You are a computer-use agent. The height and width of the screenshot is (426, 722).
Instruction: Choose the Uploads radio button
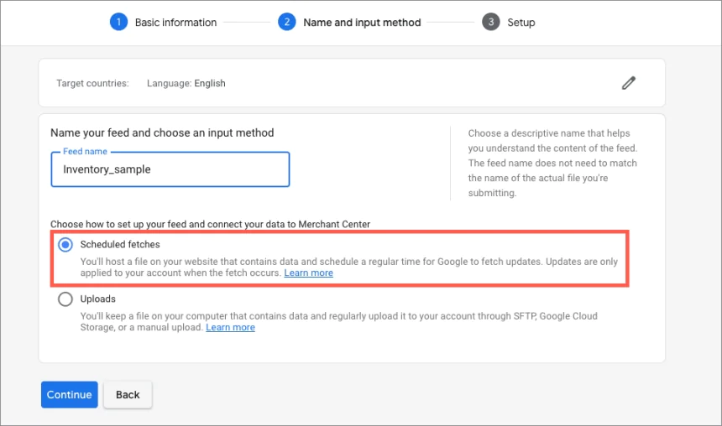click(x=65, y=299)
